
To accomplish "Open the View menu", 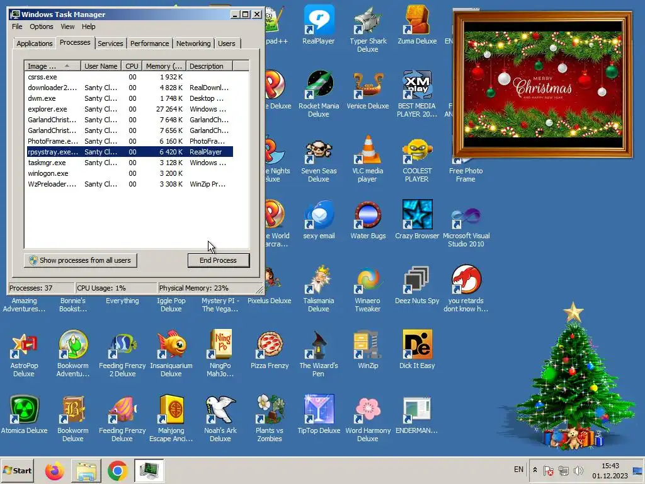I will point(67,26).
